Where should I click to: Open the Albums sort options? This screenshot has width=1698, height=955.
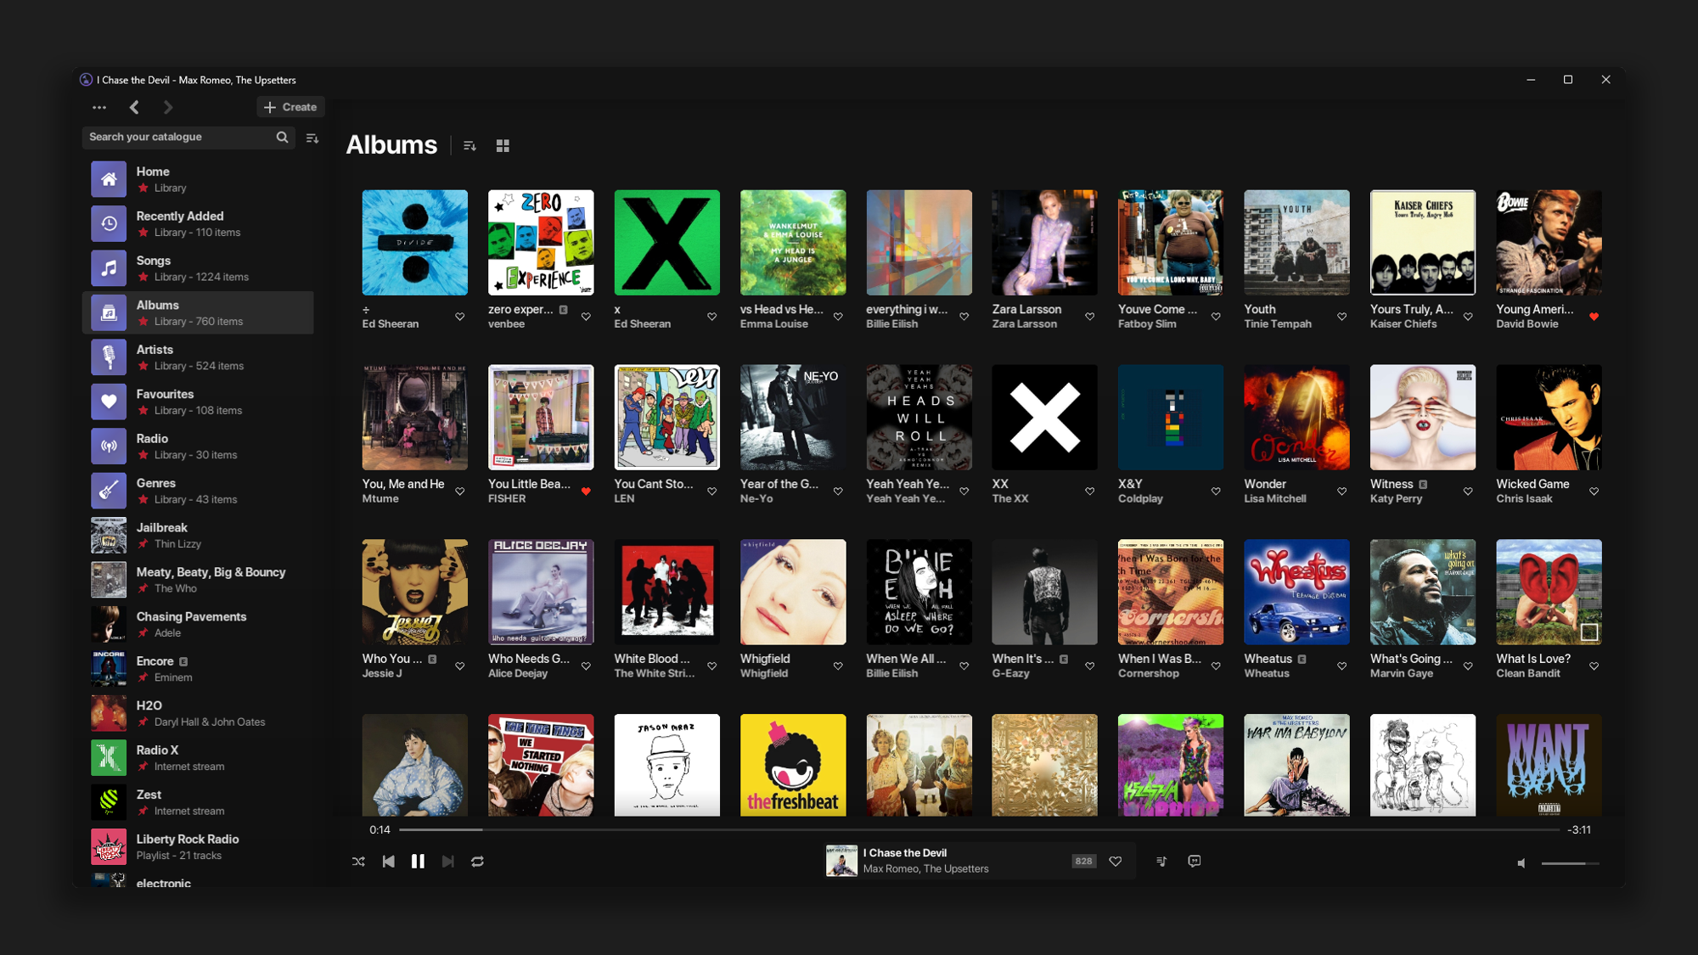tap(469, 146)
